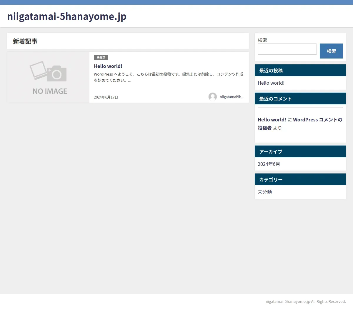353x309 pixels.
Task: Click the 検索 label above search field
Action: pyautogui.click(x=262, y=40)
